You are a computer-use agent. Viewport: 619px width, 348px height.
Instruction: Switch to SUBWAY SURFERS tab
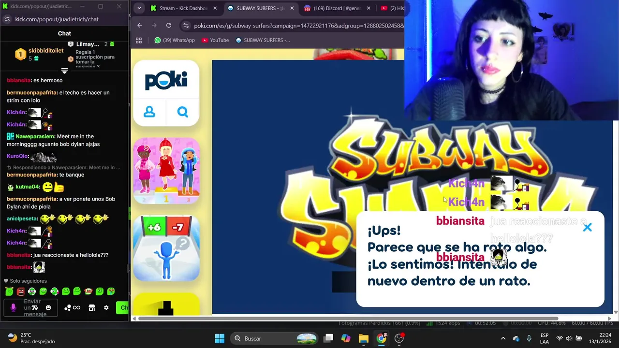[x=261, y=8]
